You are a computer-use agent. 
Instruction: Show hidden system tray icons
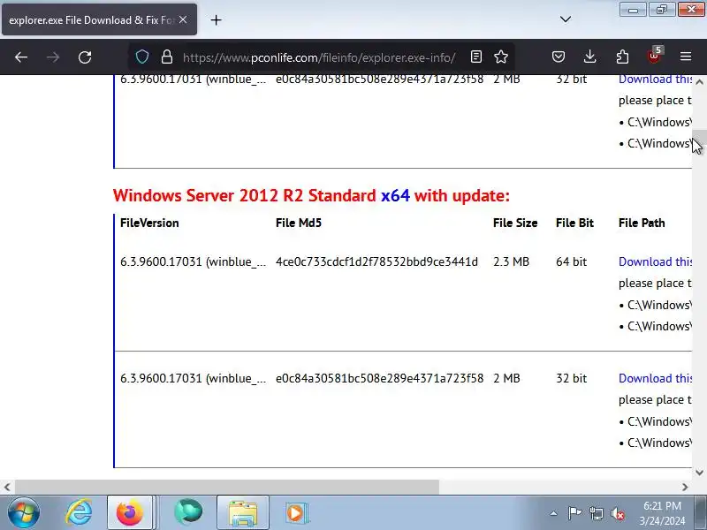(554, 513)
